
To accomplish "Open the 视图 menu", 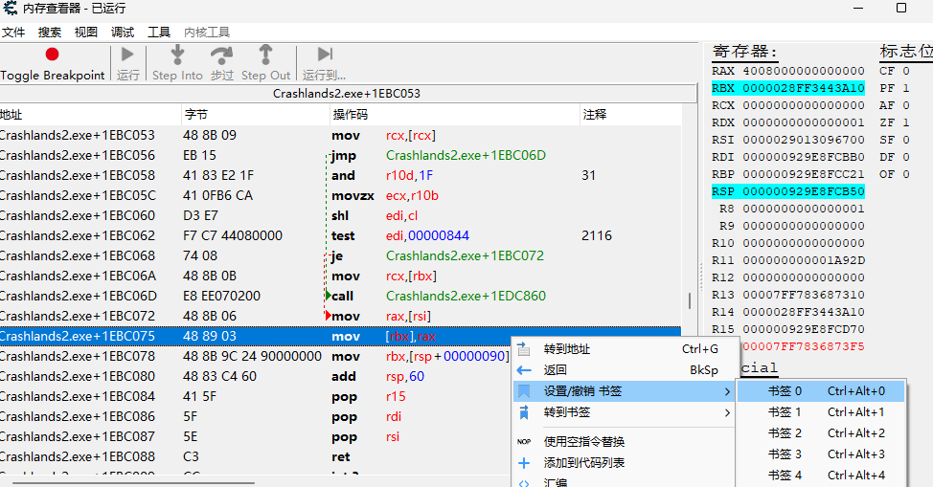I will [x=85, y=33].
